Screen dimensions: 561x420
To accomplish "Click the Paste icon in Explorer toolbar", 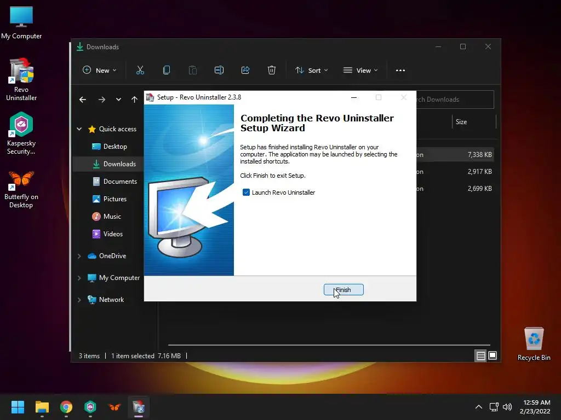I will pos(192,71).
